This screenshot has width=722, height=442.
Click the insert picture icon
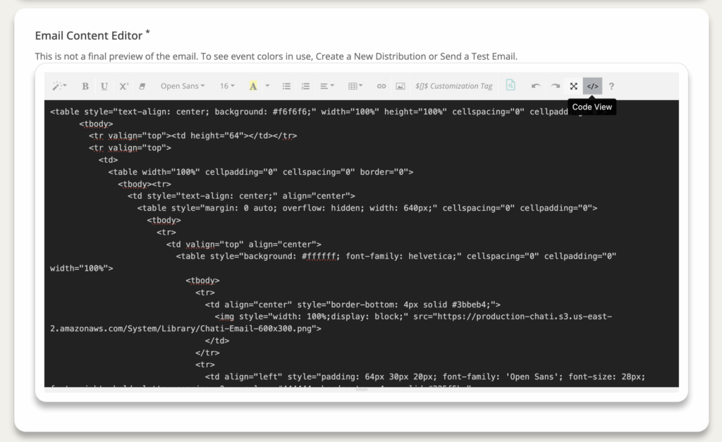click(400, 86)
